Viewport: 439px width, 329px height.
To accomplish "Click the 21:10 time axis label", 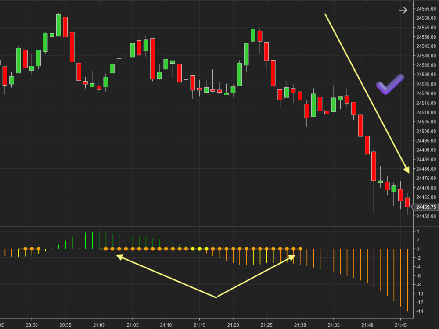I will tap(166, 325).
